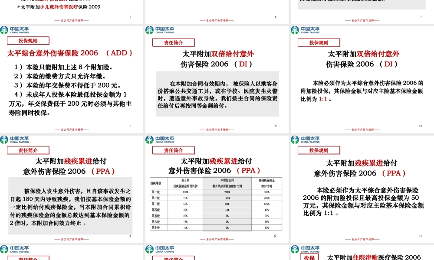The width and height of the screenshot is (434, 260).
Task: Click the red 1:1 ratio on slide 10
Action: coord(323,99)
